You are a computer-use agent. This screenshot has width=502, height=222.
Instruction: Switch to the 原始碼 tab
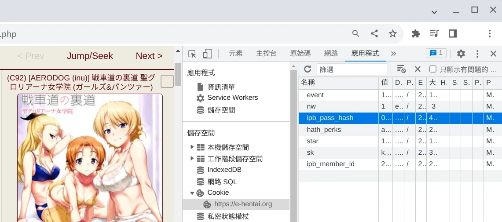(x=300, y=54)
